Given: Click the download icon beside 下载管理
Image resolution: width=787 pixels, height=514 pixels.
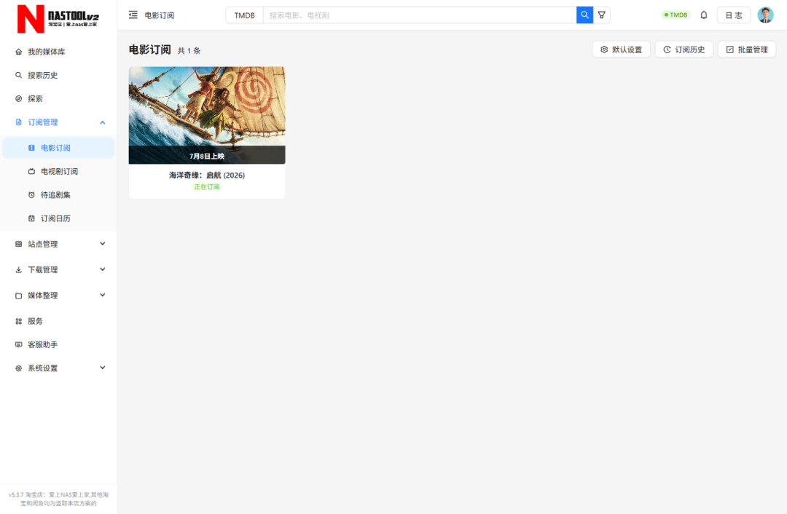Looking at the screenshot, I should click(18, 270).
